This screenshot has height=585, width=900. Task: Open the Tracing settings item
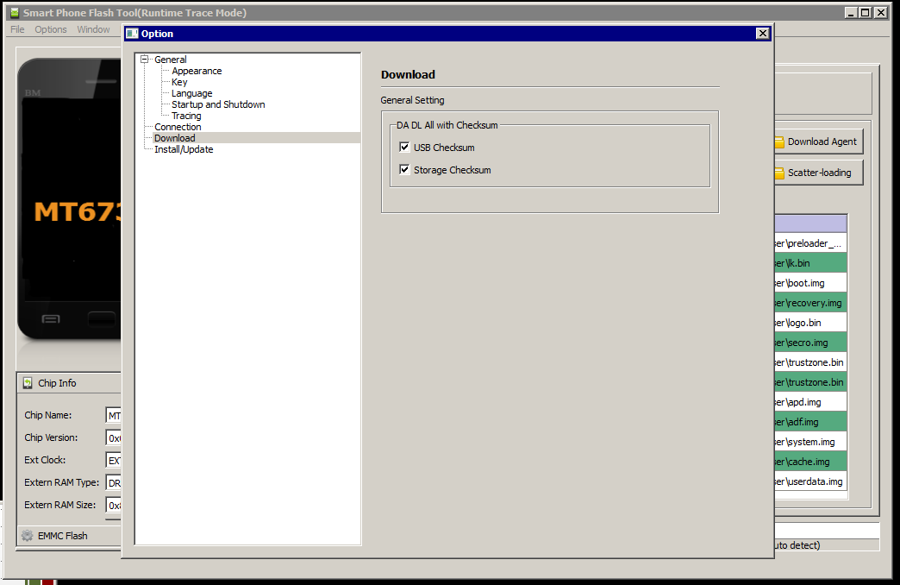click(186, 116)
